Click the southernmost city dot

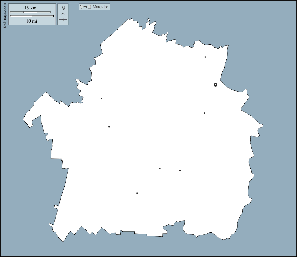click(137, 193)
